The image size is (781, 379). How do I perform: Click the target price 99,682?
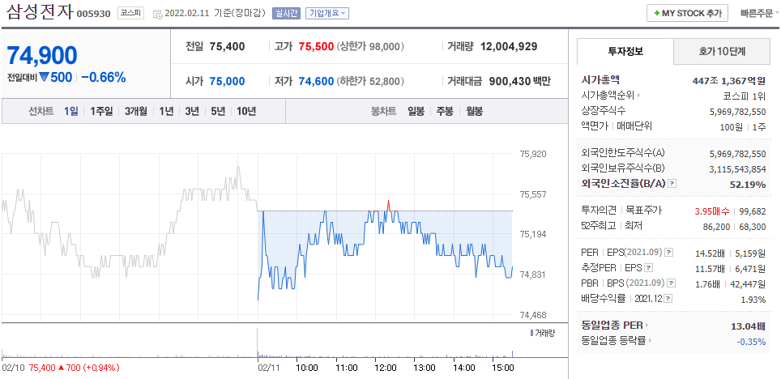753,211
